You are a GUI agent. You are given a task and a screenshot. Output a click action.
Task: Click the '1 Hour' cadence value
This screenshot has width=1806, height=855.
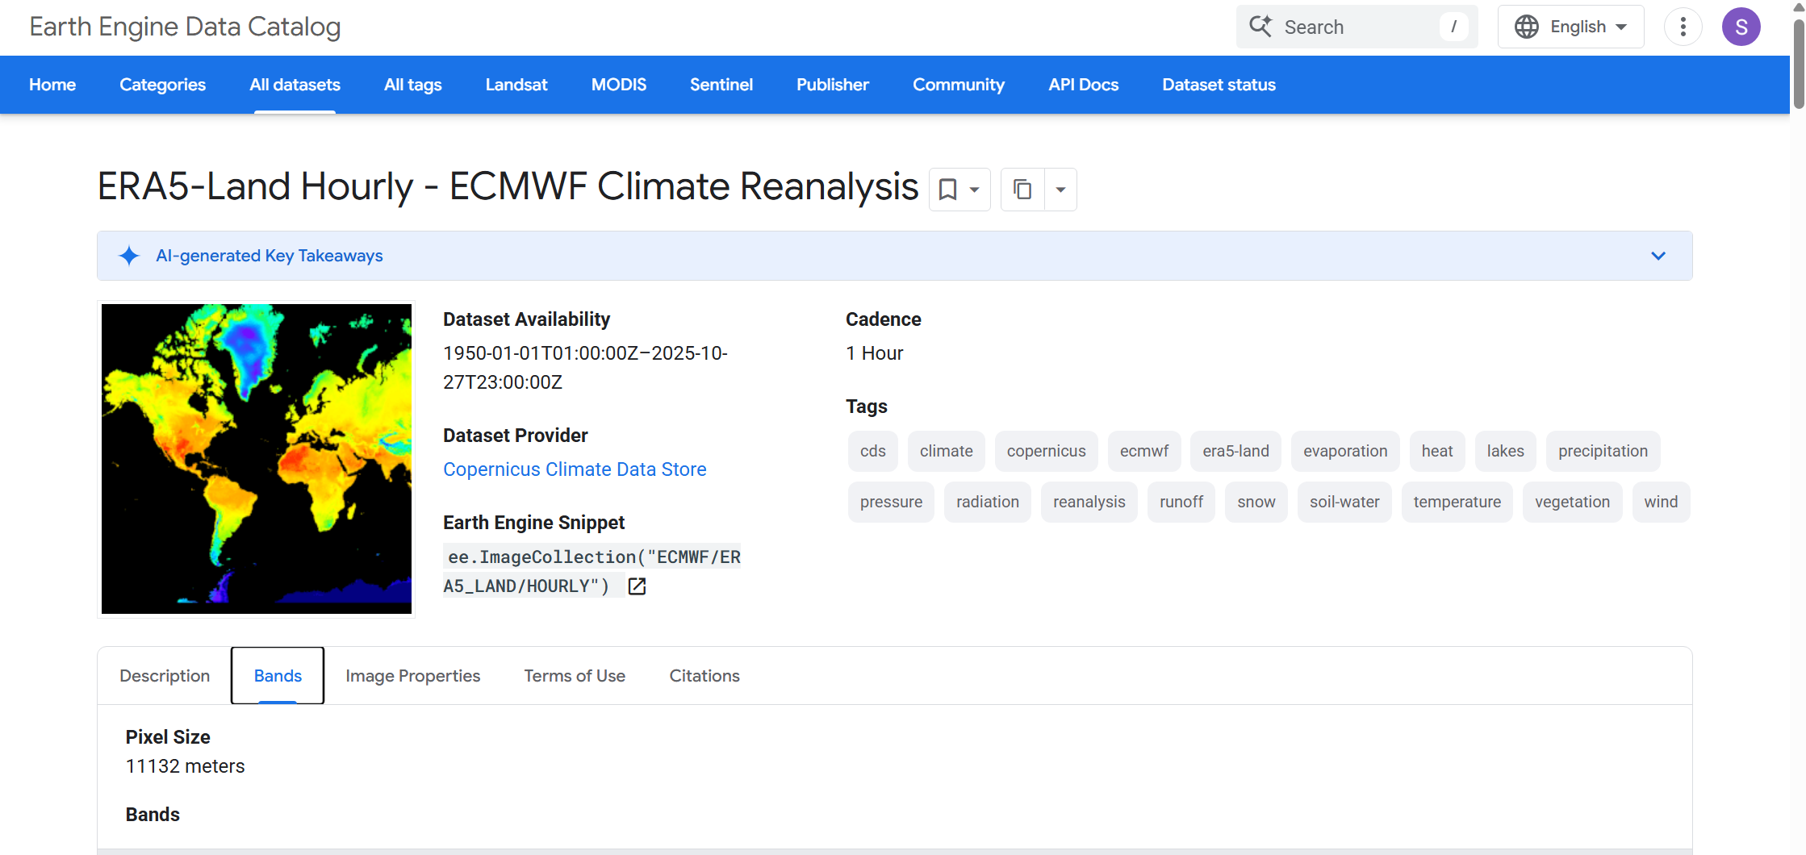[x=875, y=353]
